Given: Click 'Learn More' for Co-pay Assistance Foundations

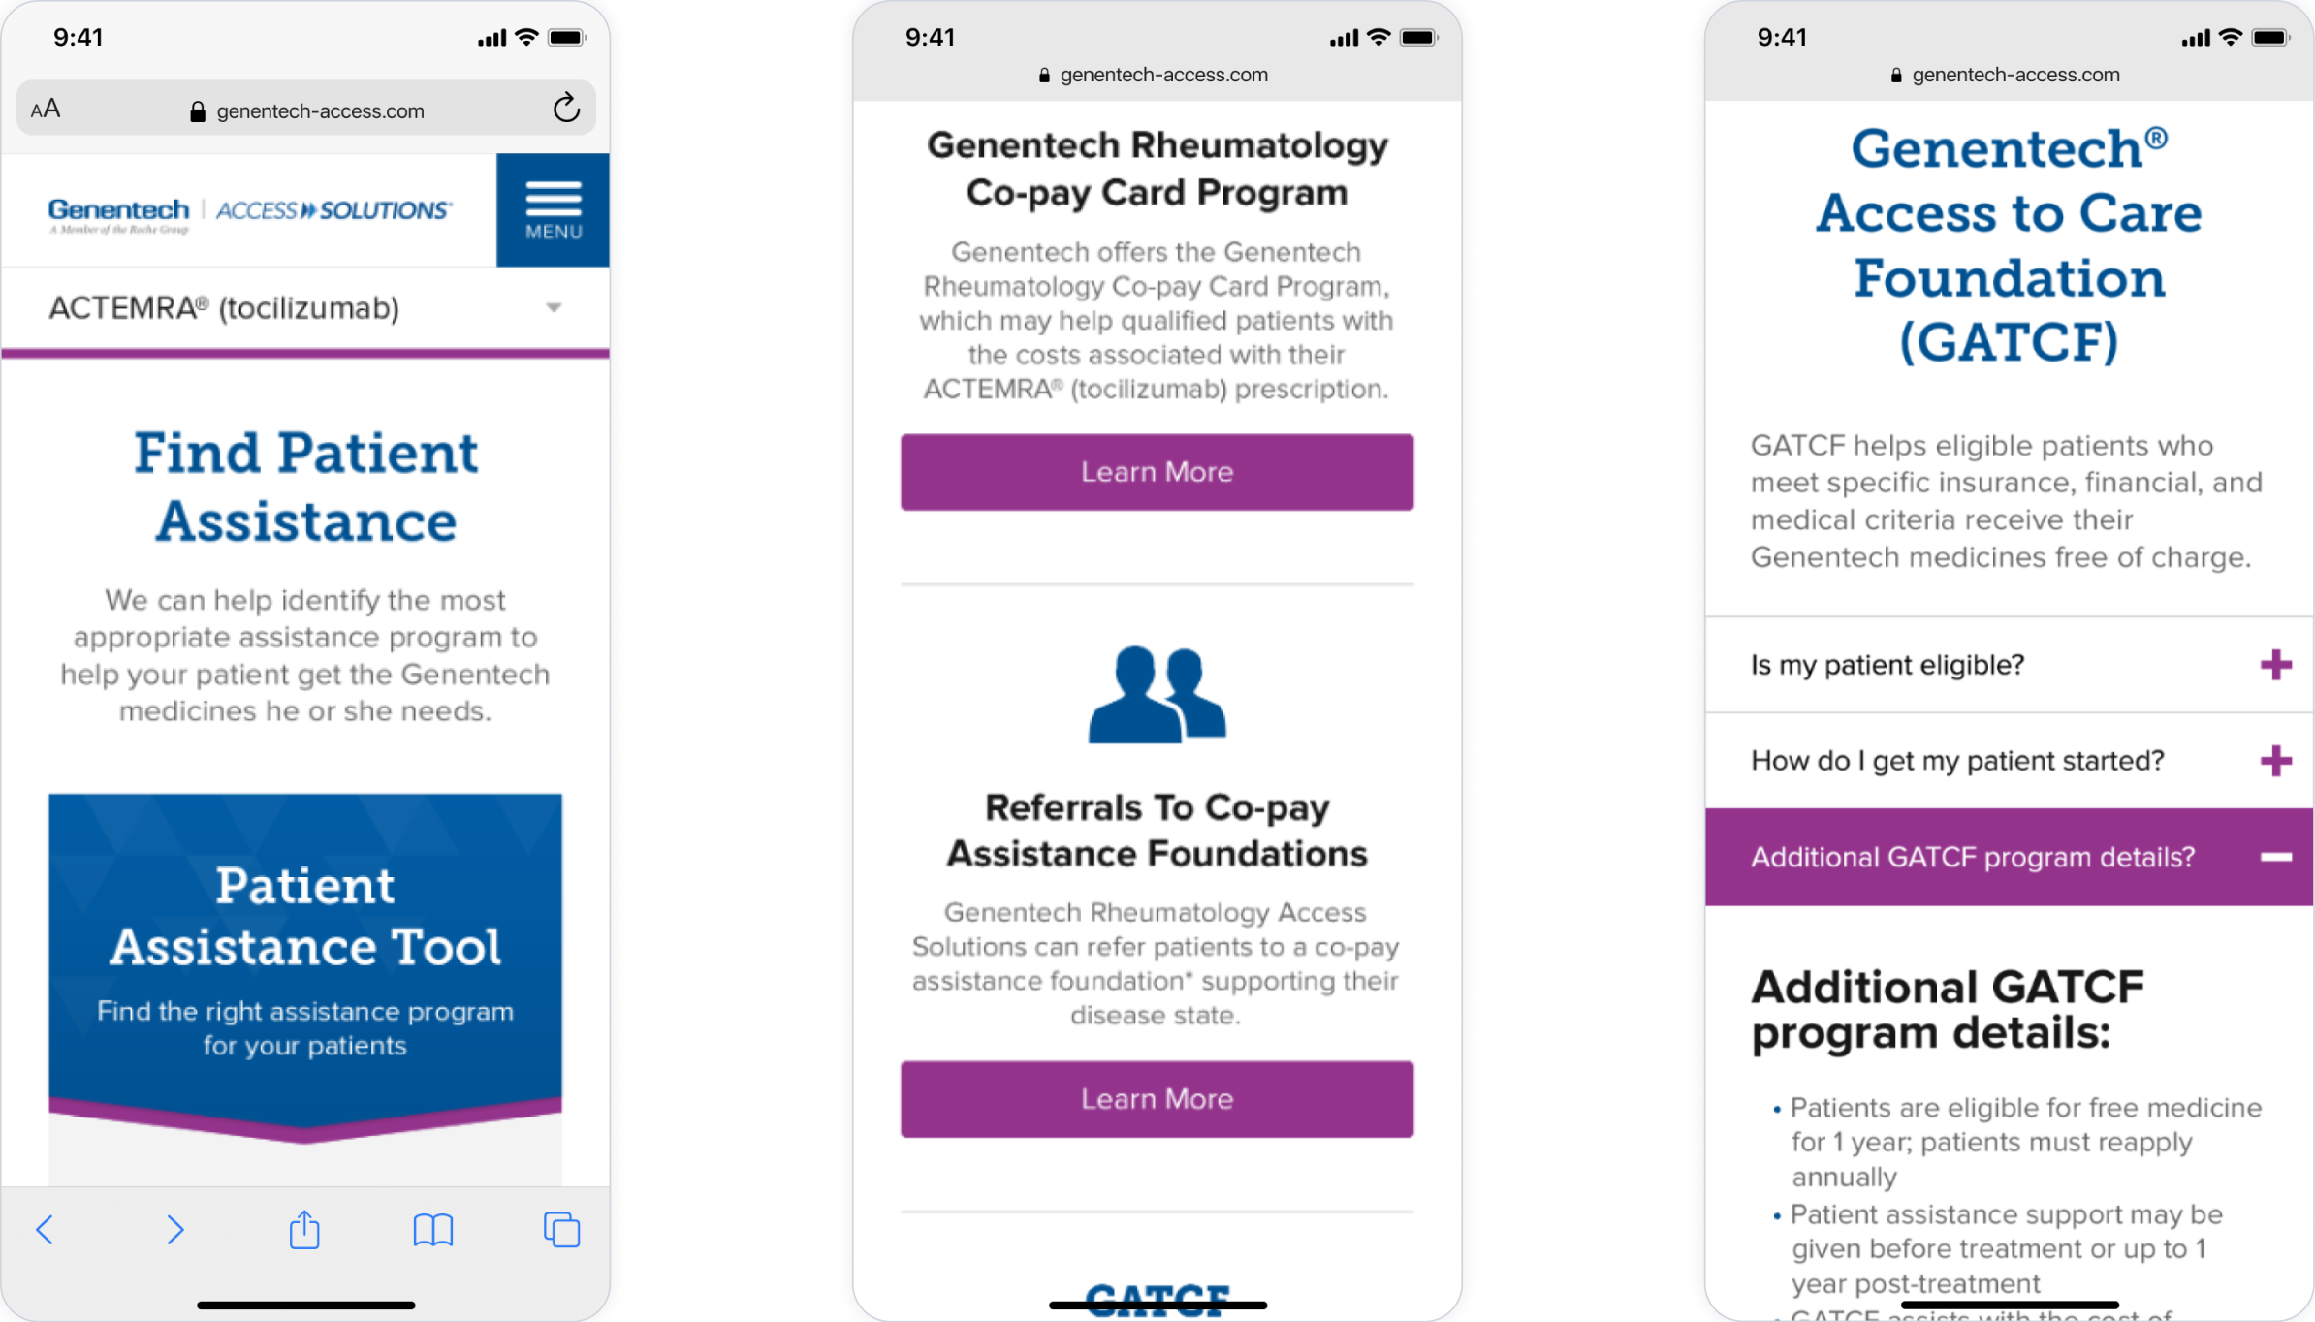Looking at the screenshot, I should (x=1157, y=1099).
